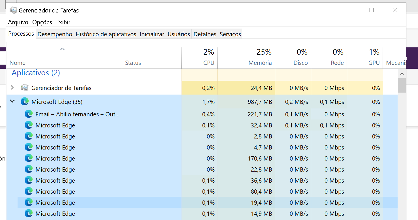Click the Edge icon in the 32,4 MB row
418x220 pixels.
[x=29, y=125]
